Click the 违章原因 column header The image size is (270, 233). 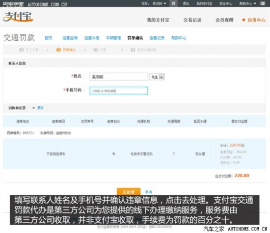click(x=58, y=121)
